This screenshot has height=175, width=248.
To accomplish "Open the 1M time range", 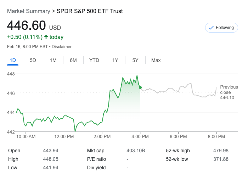I will (53, 60).
